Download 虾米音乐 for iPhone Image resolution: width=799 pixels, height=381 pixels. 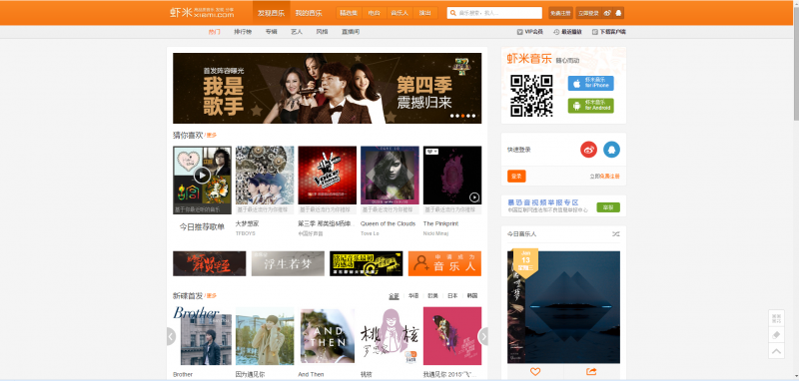tap(591, 83)
